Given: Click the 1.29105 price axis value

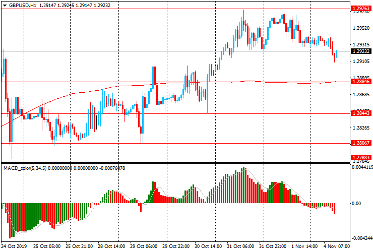Looking at the screenshot, I should 360,61.
